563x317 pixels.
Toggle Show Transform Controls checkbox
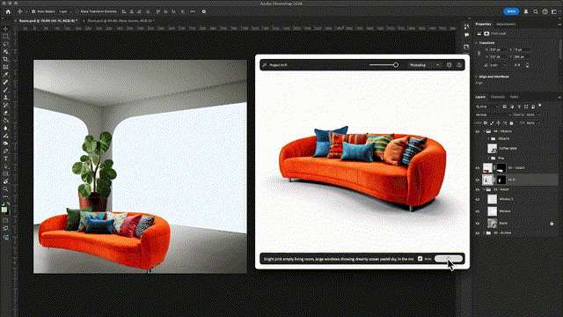click(77, 11)
